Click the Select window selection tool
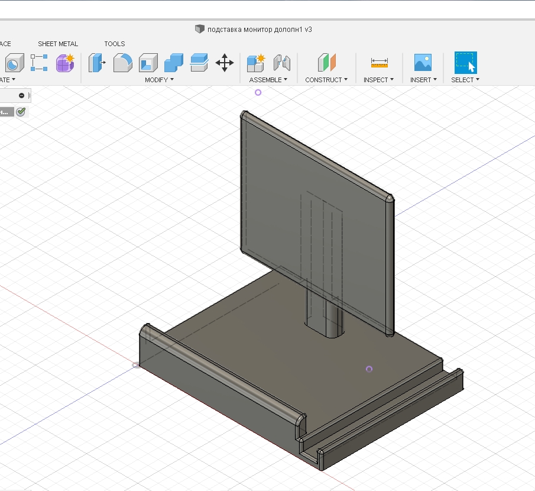Screen dimensions: 535x491 (x=465, y=62)
